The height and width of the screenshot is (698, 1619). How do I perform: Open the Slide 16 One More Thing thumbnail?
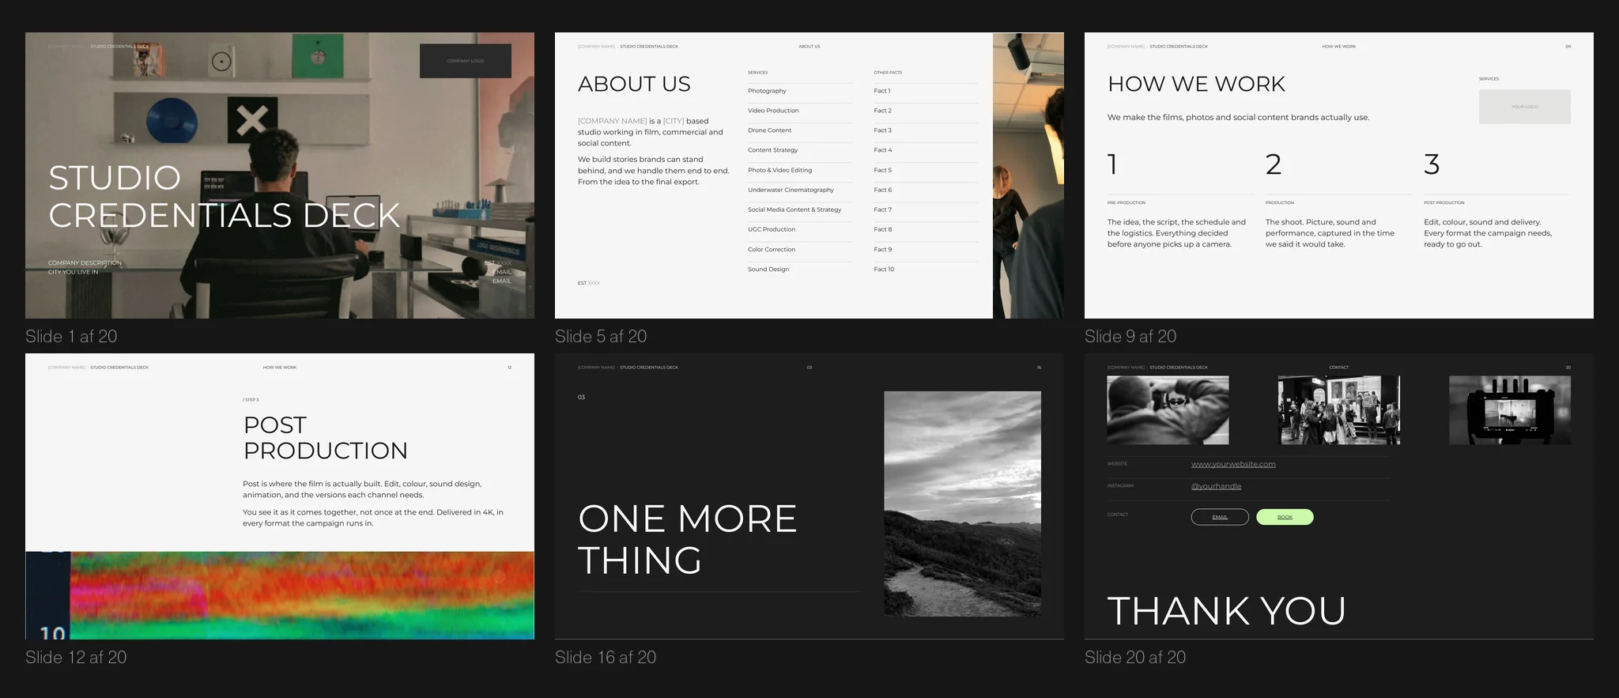pyautogui.click(x=809, y=496)
